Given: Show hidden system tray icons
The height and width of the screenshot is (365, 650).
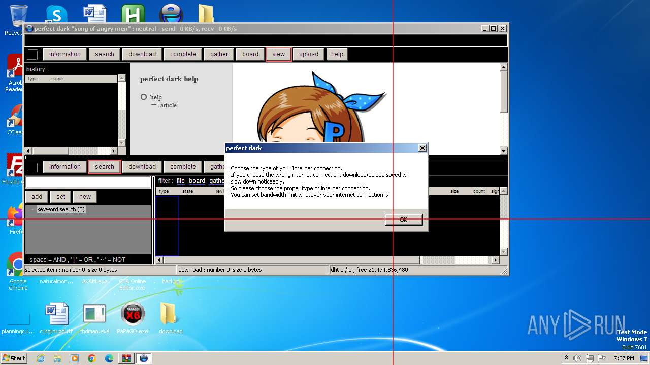Looking at the screenshot, I should tap(566, 358).
